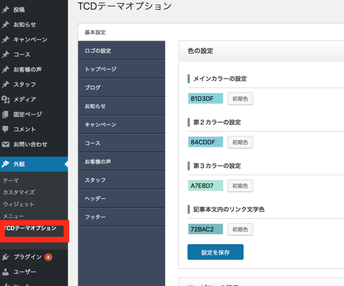Click the speech bubble icon beside コメント

(6, 129)
